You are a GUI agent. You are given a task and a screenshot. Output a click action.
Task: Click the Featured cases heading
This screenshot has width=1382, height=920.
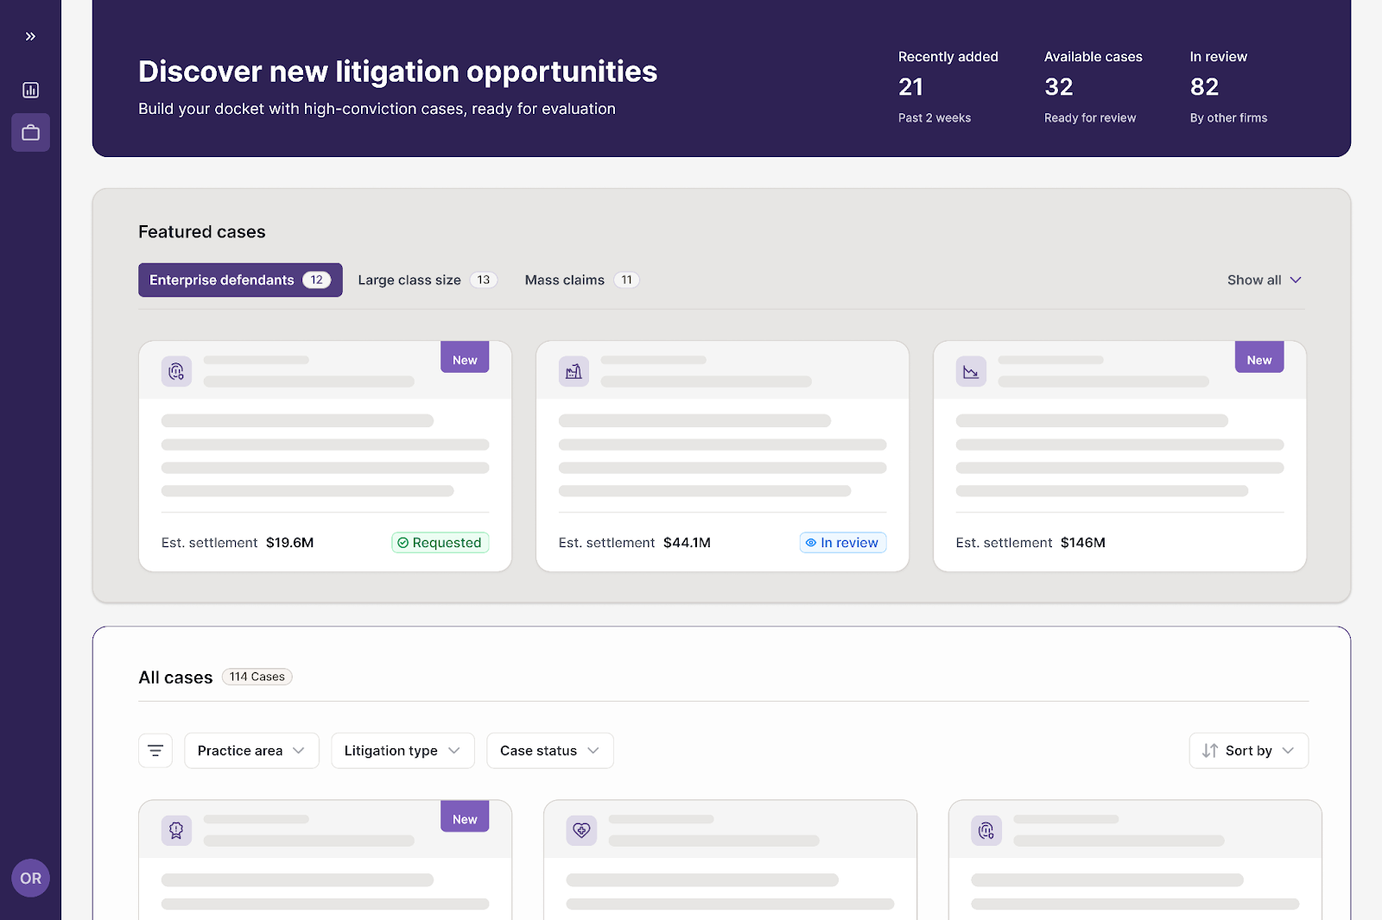[202, 232]
